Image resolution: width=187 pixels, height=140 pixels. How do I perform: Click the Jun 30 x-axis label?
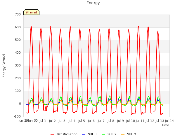coord(33,121)
